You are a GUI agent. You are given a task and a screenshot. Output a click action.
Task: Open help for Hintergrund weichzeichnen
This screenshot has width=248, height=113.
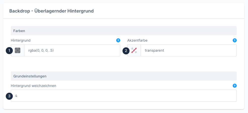[235, 86]
